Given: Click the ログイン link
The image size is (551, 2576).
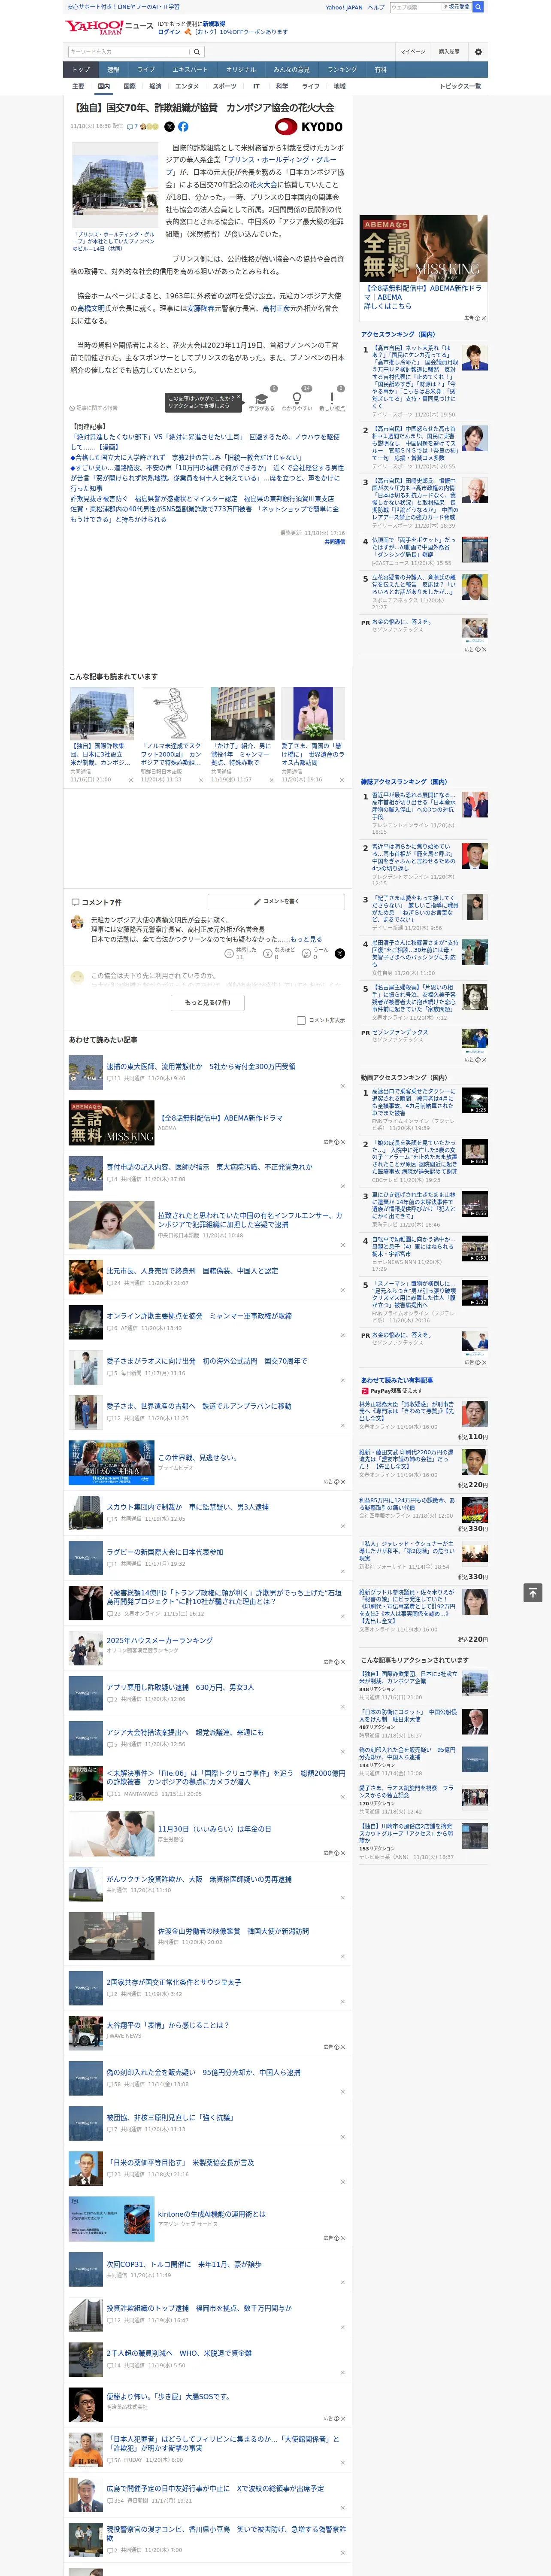Looking at the screenshot, I should point(169,32).
